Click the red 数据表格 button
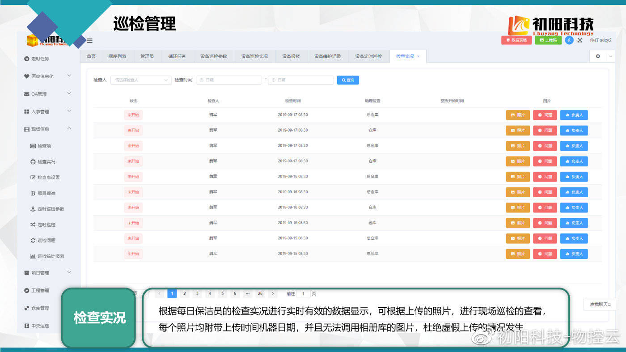This screenshot has width=626, height=352. (516, 40)
